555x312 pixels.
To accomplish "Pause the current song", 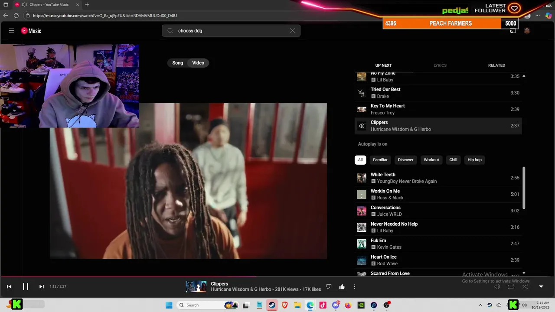I will [x=25, y=286].
